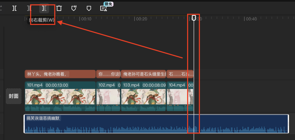
Task: Select the subtitle clip 林丫头，俺老孙瞧着
Action: [60, 74]
